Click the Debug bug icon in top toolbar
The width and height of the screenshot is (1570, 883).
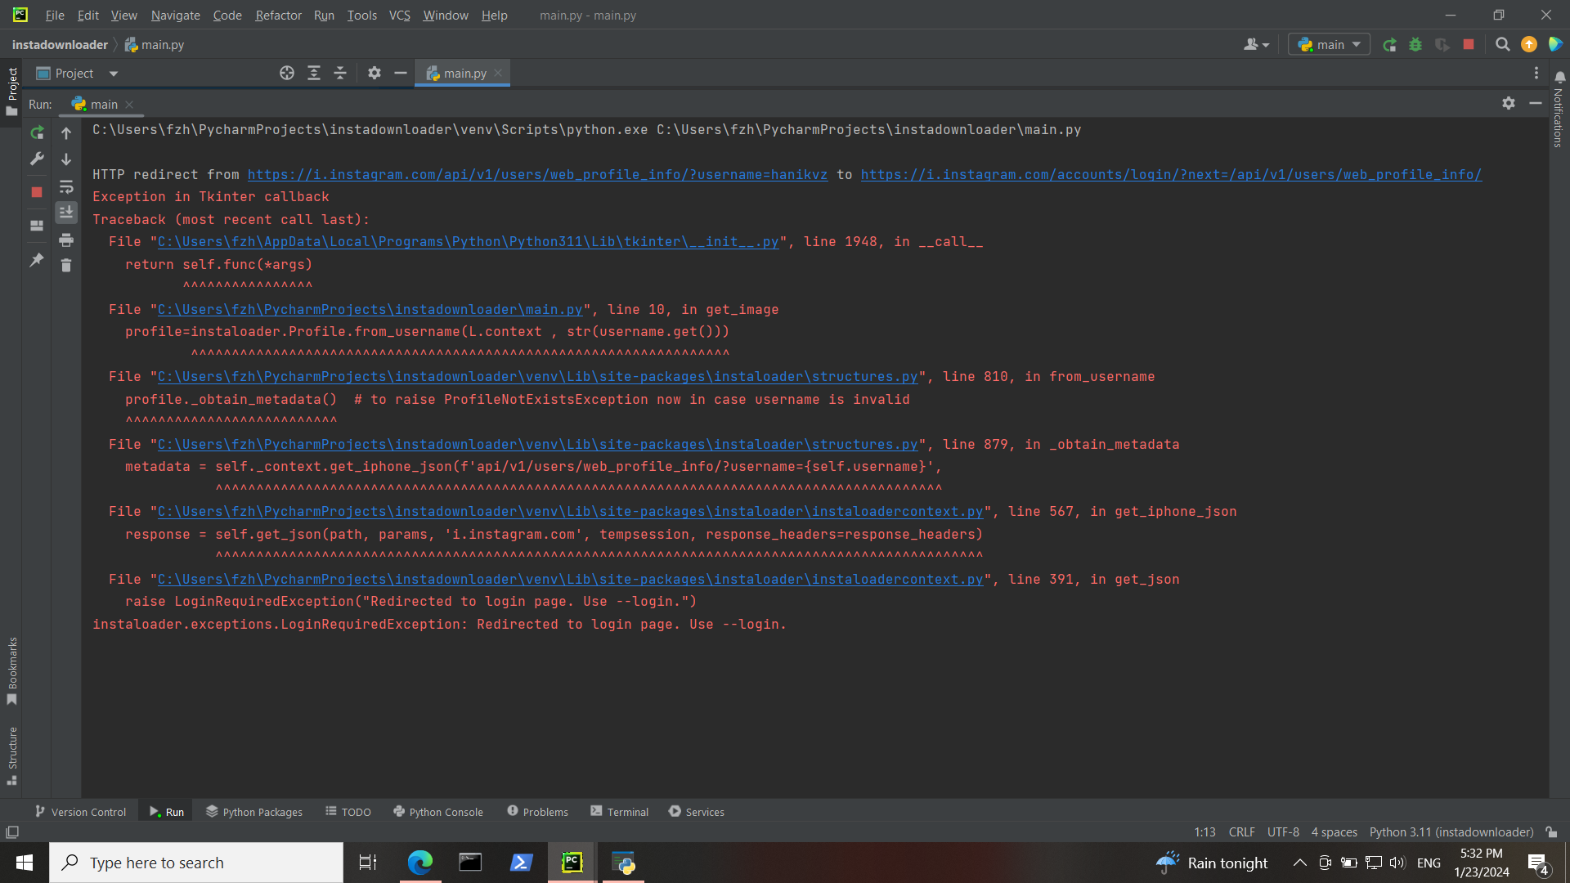point(1415,45)
